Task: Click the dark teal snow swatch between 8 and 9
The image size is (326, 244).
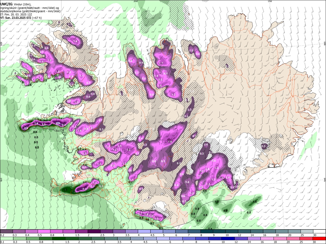Action: click(206, 231)
